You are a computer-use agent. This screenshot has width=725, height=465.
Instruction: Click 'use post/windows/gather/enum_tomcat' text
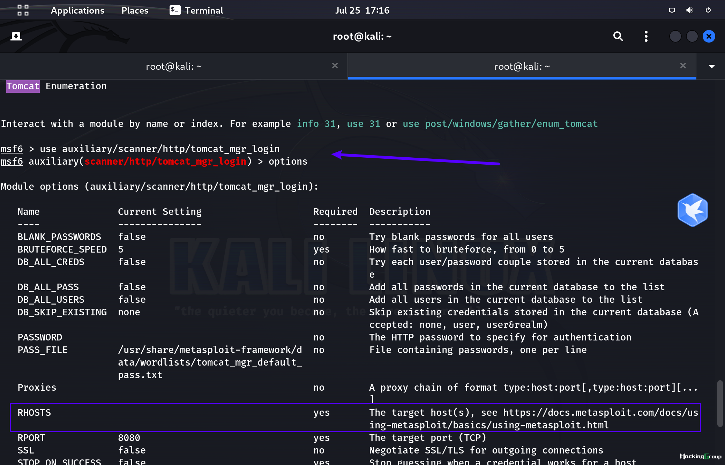[500, 124]
